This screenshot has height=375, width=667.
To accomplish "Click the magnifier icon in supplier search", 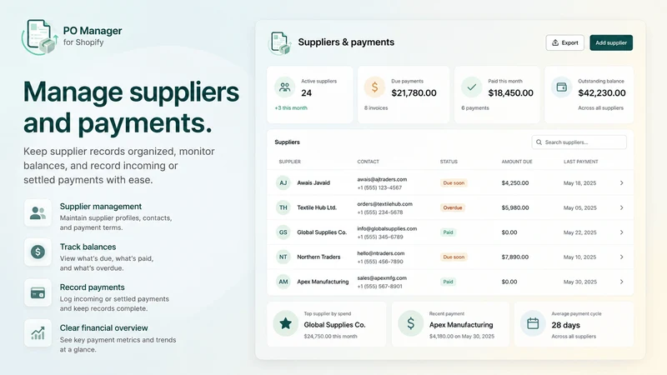I will tap(539, 142).
